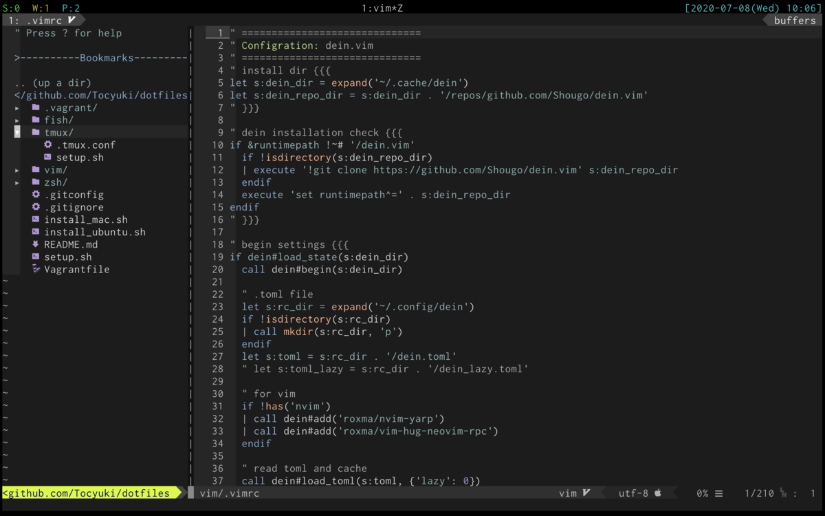Expand the .vagrant directory arrow
This screenshot has height=516, width=825.
[17, 108]
